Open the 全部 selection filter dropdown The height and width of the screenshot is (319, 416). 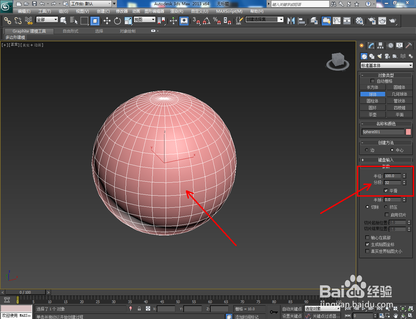tap(47, 20)
